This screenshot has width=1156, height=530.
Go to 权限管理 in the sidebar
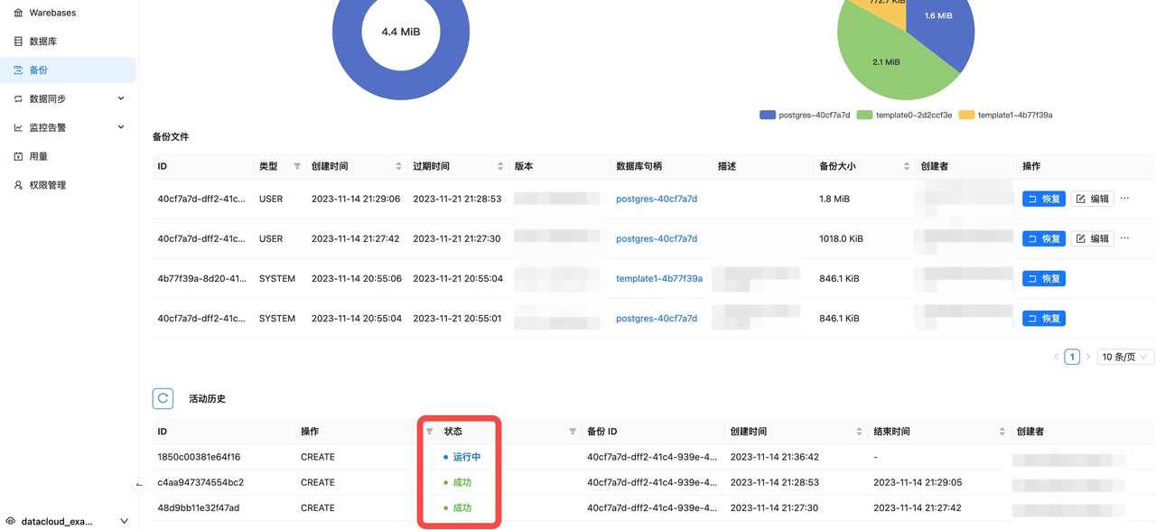[47, 185]
